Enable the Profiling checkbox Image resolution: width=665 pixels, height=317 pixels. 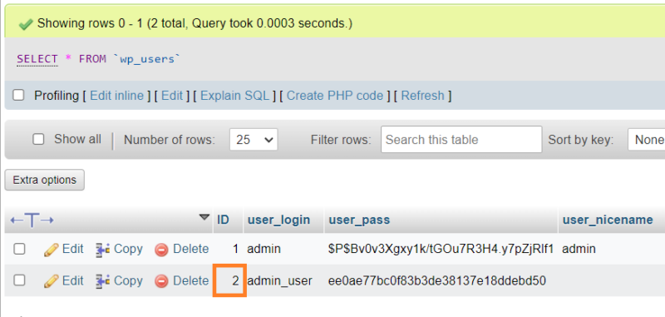(x=18, y=95)
